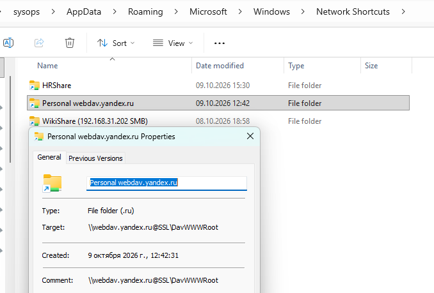Expand chevron after AppData breadcrumb
Image resolution: width=434 pixels, height=293 pixels.
115,11
